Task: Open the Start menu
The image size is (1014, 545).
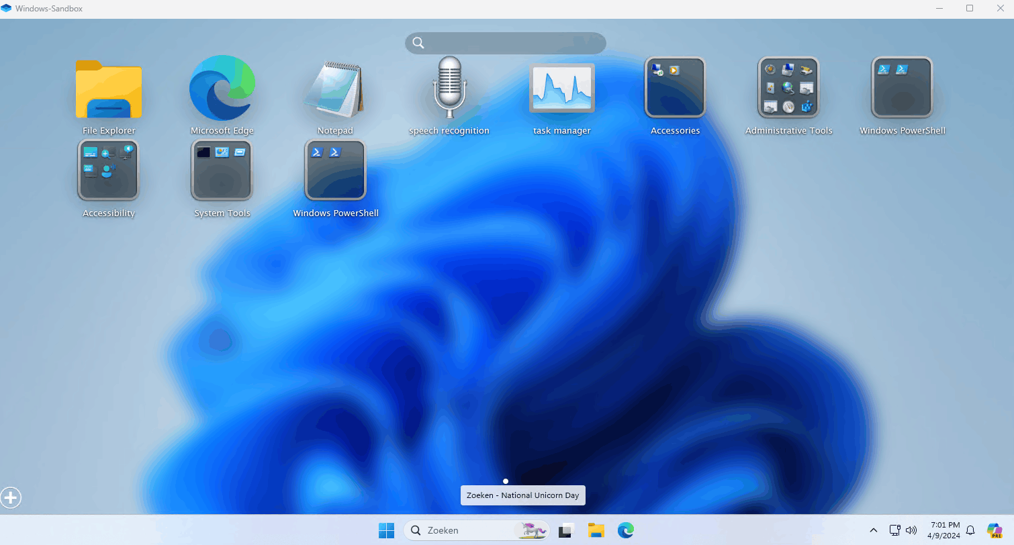Action: [386, 530]
